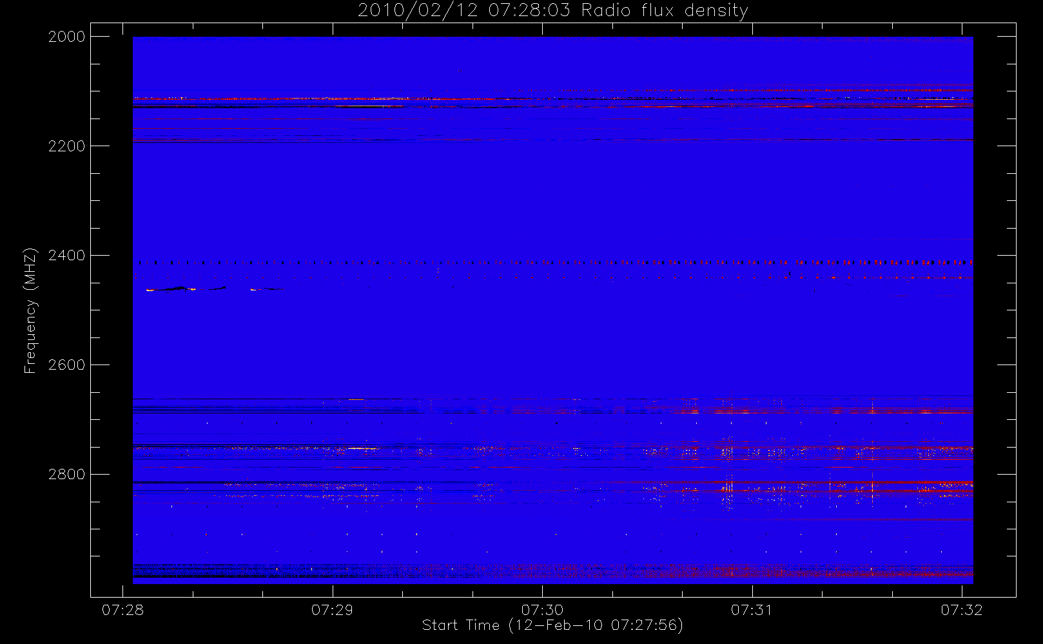Select the 2600 frequency axis label

click(66, 365)
